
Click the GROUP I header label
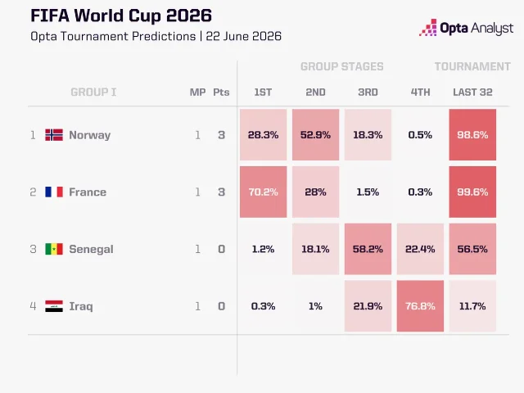93,93
